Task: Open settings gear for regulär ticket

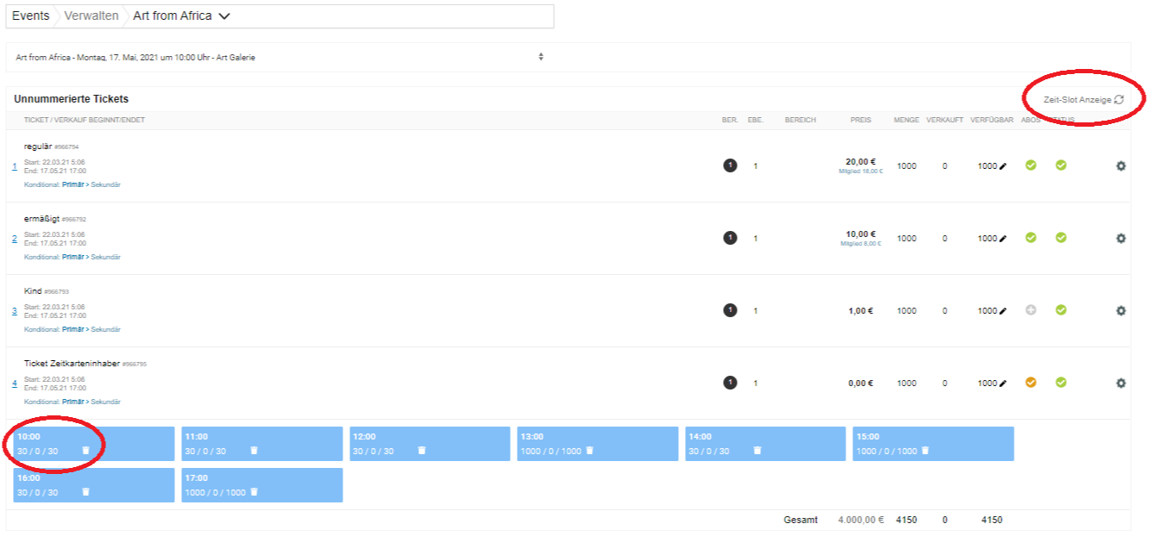Action: [1121, 165]
